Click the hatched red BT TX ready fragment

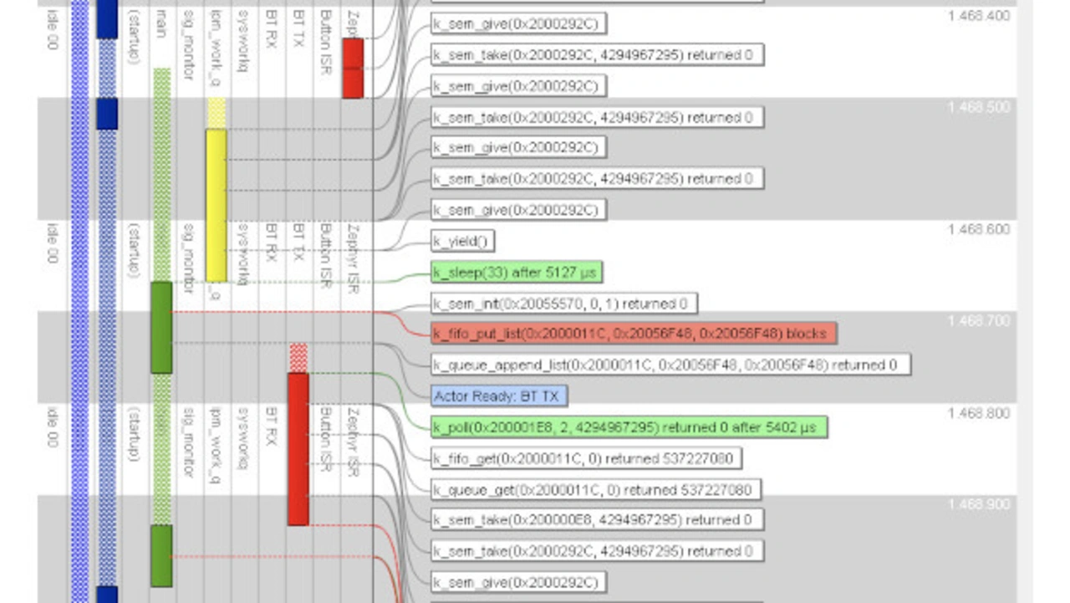click(298, 358)
